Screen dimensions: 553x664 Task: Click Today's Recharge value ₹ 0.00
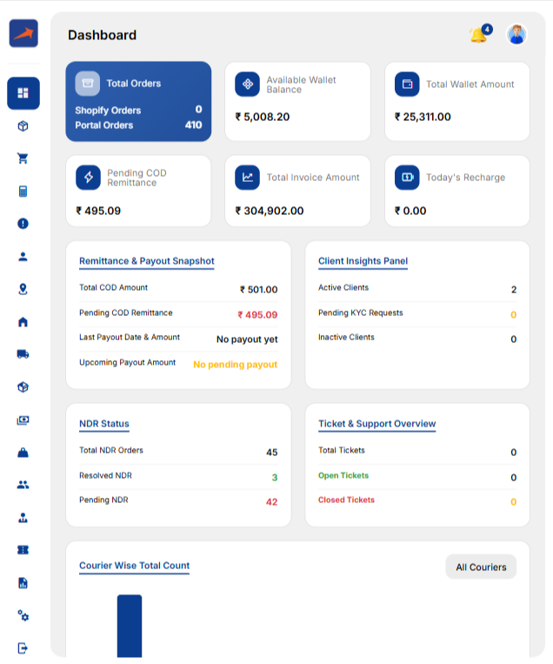(x=410, y=211)
